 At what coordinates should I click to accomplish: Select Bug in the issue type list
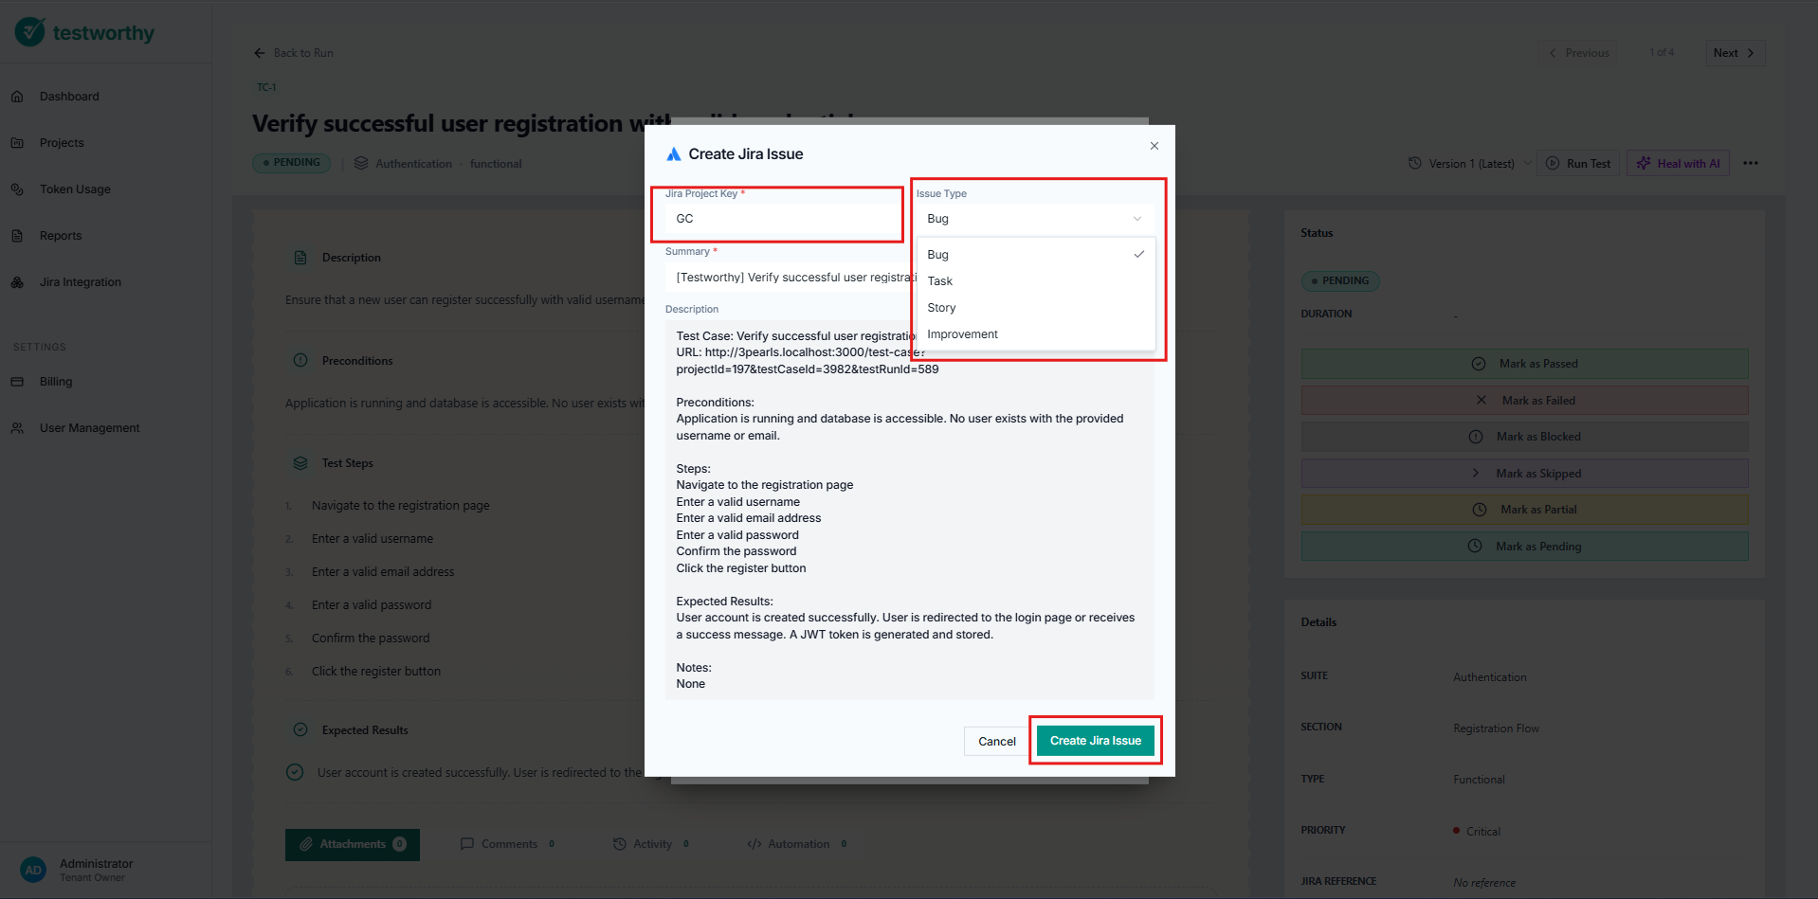(x=1036, y=255)
